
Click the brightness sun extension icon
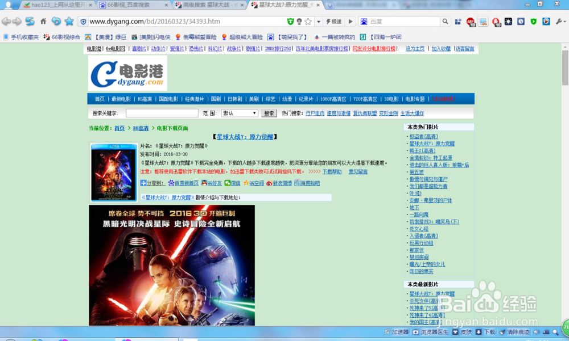[x=508, y=22]
